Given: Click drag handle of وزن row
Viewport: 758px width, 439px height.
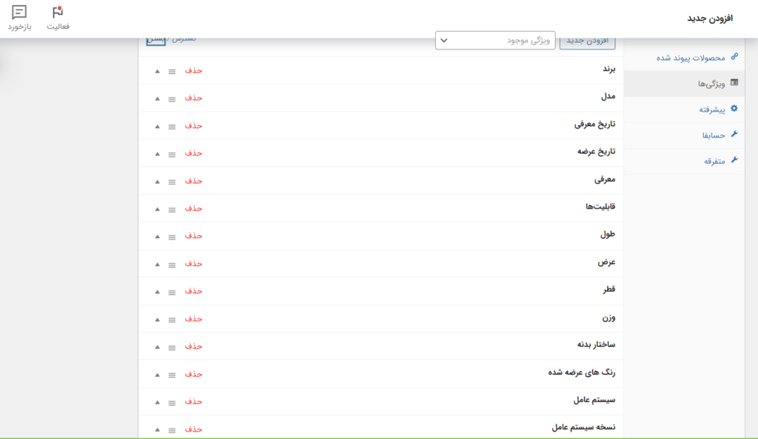Looking at the screenshot, I should pos(172,320).
